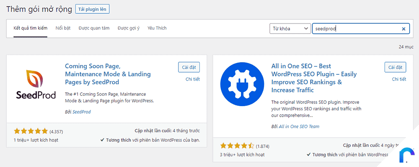Click Cập nhật lần cuối: 4 tháng trước
This screenshot has height=167, width=419.
coord(167,131)
